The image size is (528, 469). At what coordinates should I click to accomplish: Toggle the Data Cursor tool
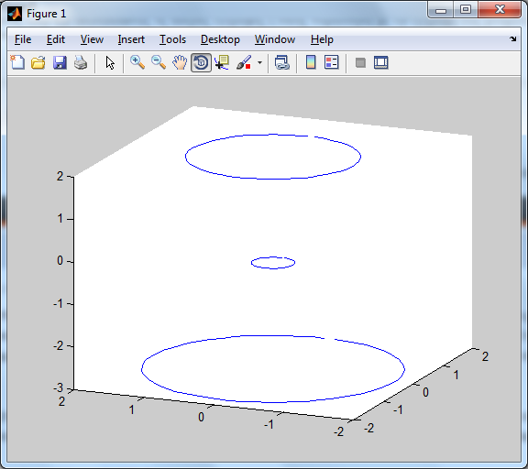(x=222, y=62)
